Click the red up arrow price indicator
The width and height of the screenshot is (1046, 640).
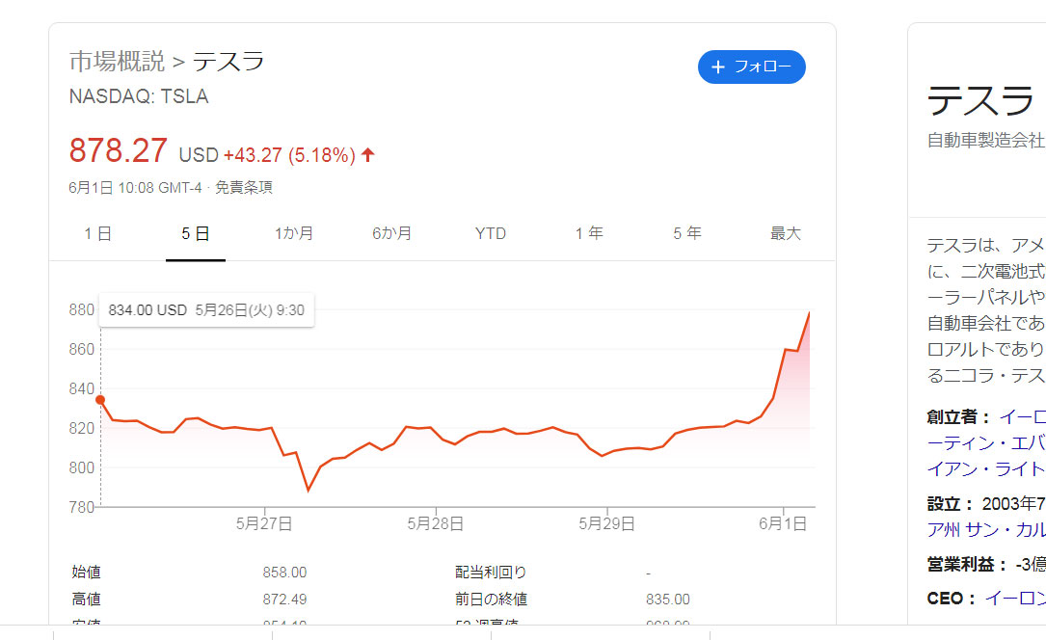point(367,154)
